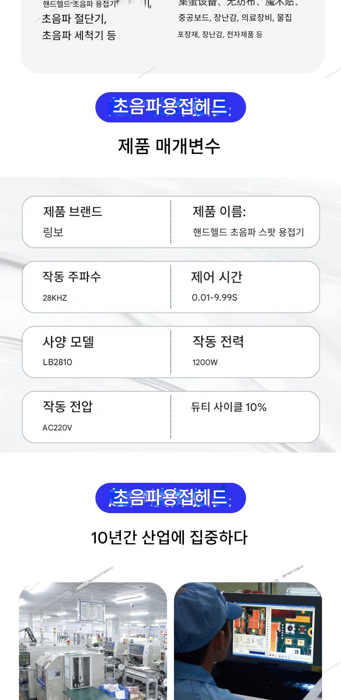Select the 28KHZ frequency value
Screen dimensions: 341x700
[55, 298]
